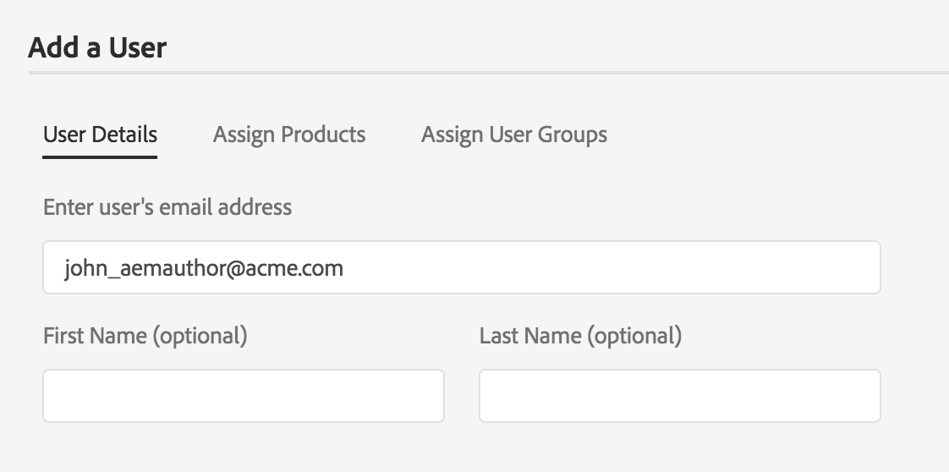Focus the First Name input box

pyautogui.click(x=244, y=396)
